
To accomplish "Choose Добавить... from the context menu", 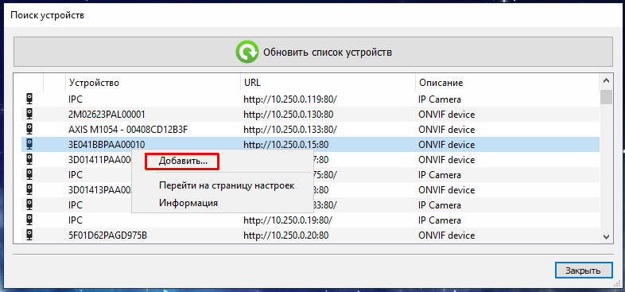I will 183,162.
